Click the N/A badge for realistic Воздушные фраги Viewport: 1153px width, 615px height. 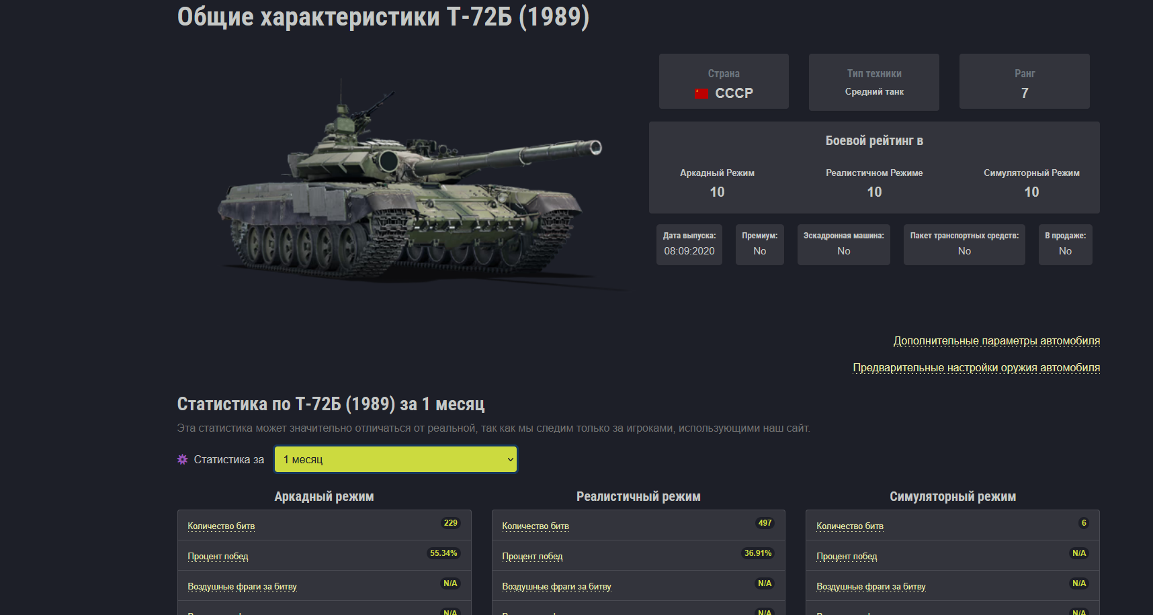click(x=765, y=583)
